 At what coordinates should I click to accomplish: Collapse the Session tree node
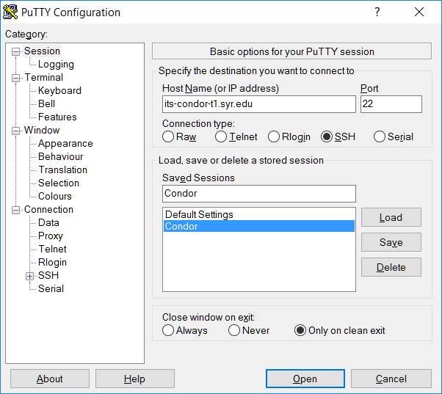click(16, 52)
